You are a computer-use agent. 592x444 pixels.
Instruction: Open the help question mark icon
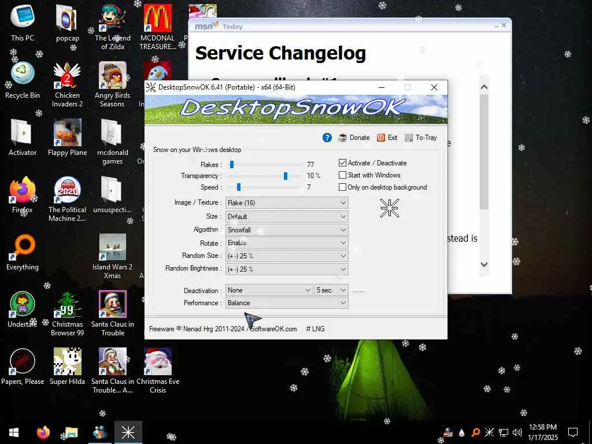pyautogui.click(x=327, y=138)
